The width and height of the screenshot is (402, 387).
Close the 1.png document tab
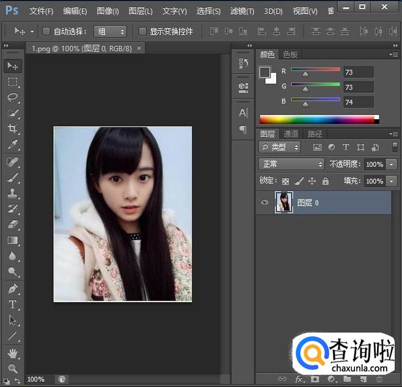coord(139,48)
